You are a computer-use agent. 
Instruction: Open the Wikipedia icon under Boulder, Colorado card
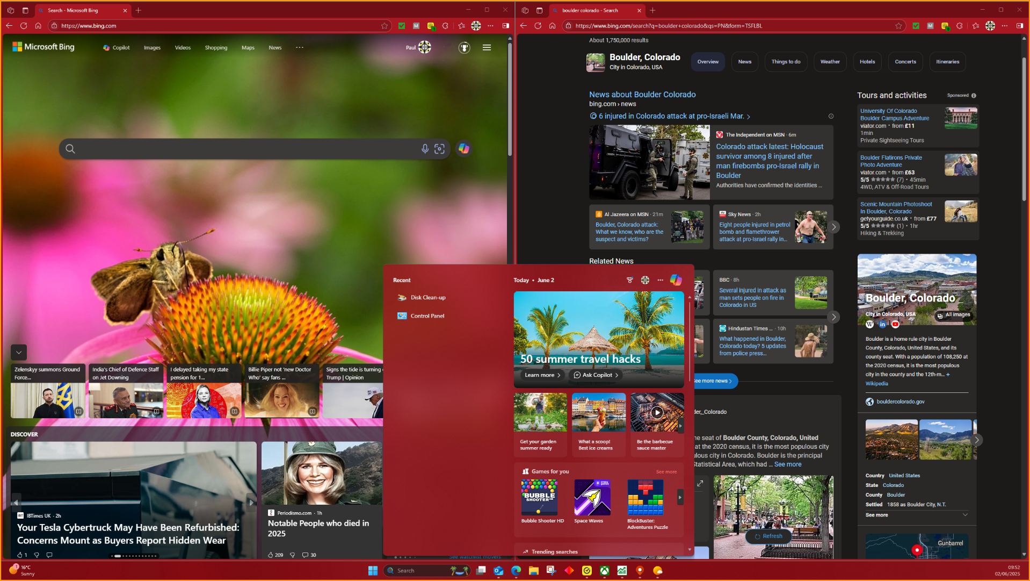pos(869,324)
